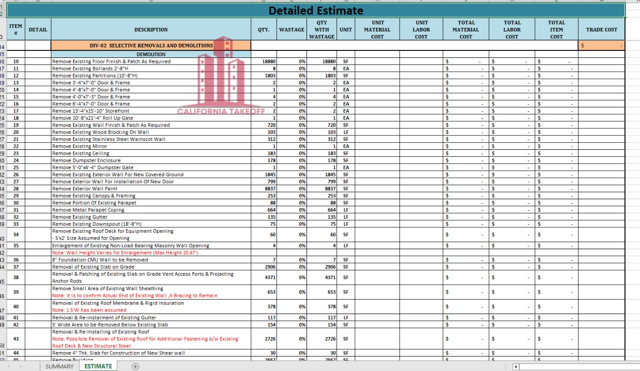Select the orange trade cost dollar cell
The height and width of the screenshot is (371, 640).
tap(601, 45)
